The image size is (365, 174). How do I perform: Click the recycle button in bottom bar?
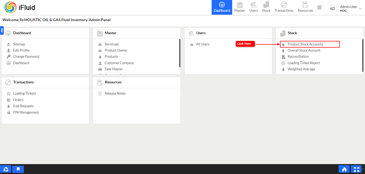tap(6, 169)
